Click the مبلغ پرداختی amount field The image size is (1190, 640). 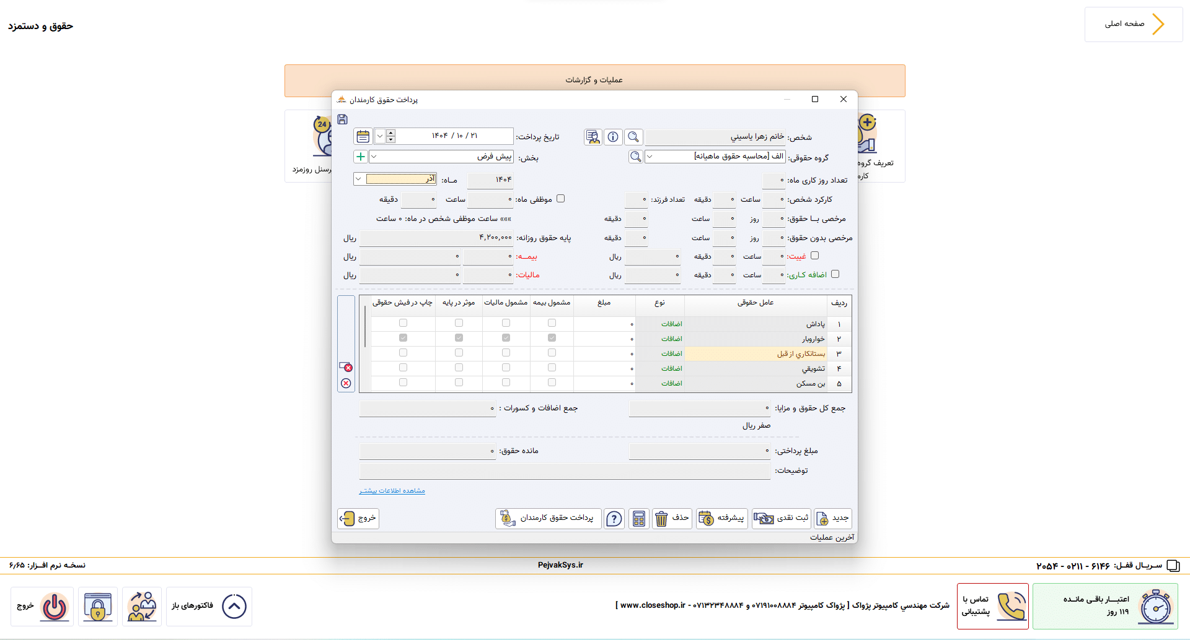pyautogui.click(x=700, y=451)
